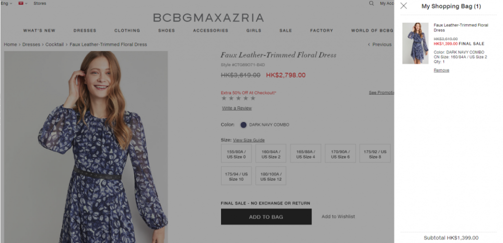Open the ACCESSORIES navigation menu
Viewport: 503px width, 243px height.
(x=210, y=30)
